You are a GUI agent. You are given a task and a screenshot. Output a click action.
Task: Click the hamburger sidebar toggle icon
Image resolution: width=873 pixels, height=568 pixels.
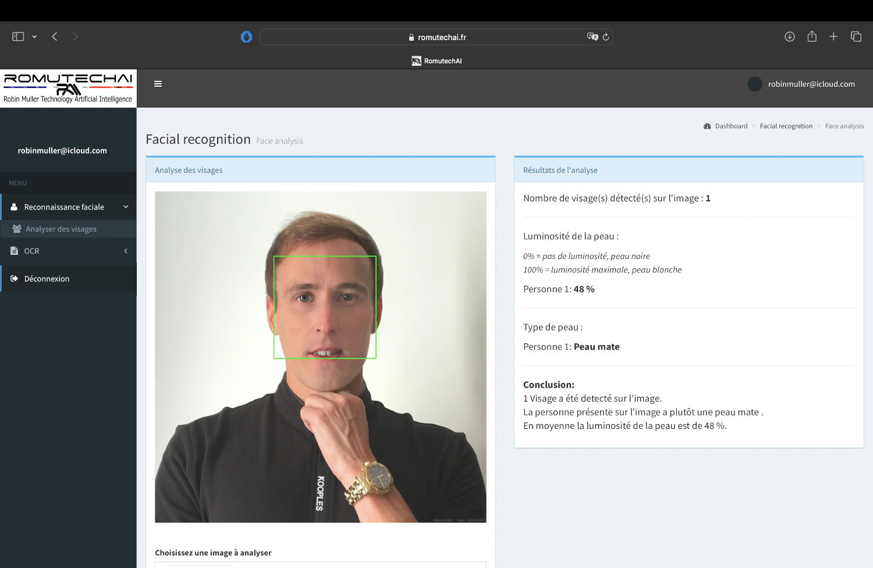click(158, 84)
